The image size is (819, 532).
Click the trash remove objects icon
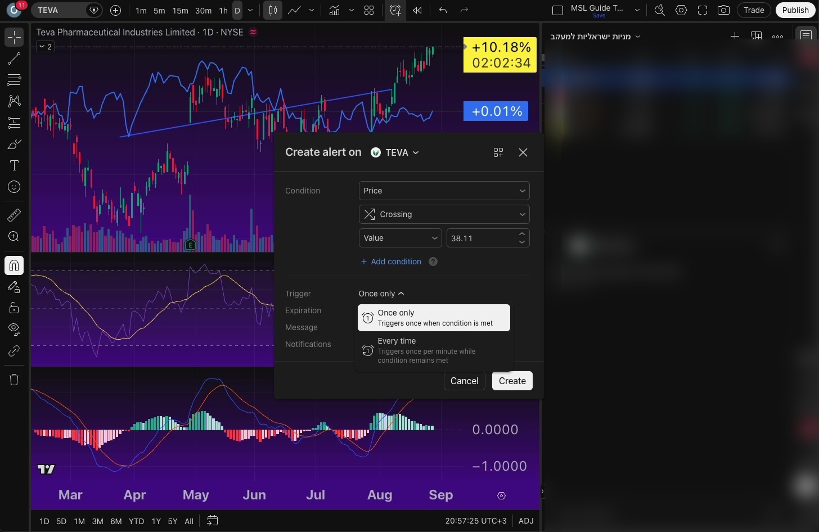pos(14,380)
